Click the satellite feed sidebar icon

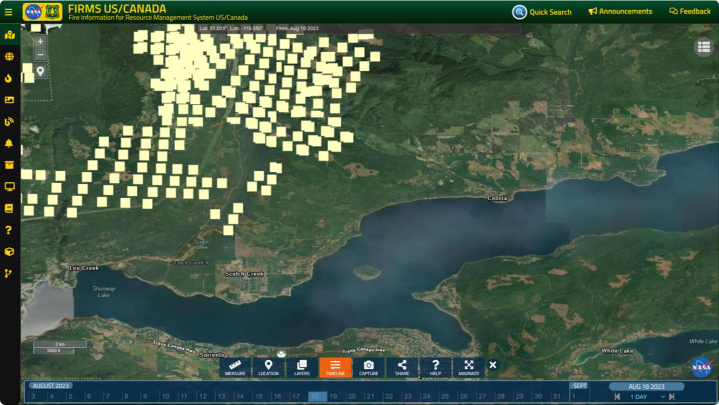(9, 122)
